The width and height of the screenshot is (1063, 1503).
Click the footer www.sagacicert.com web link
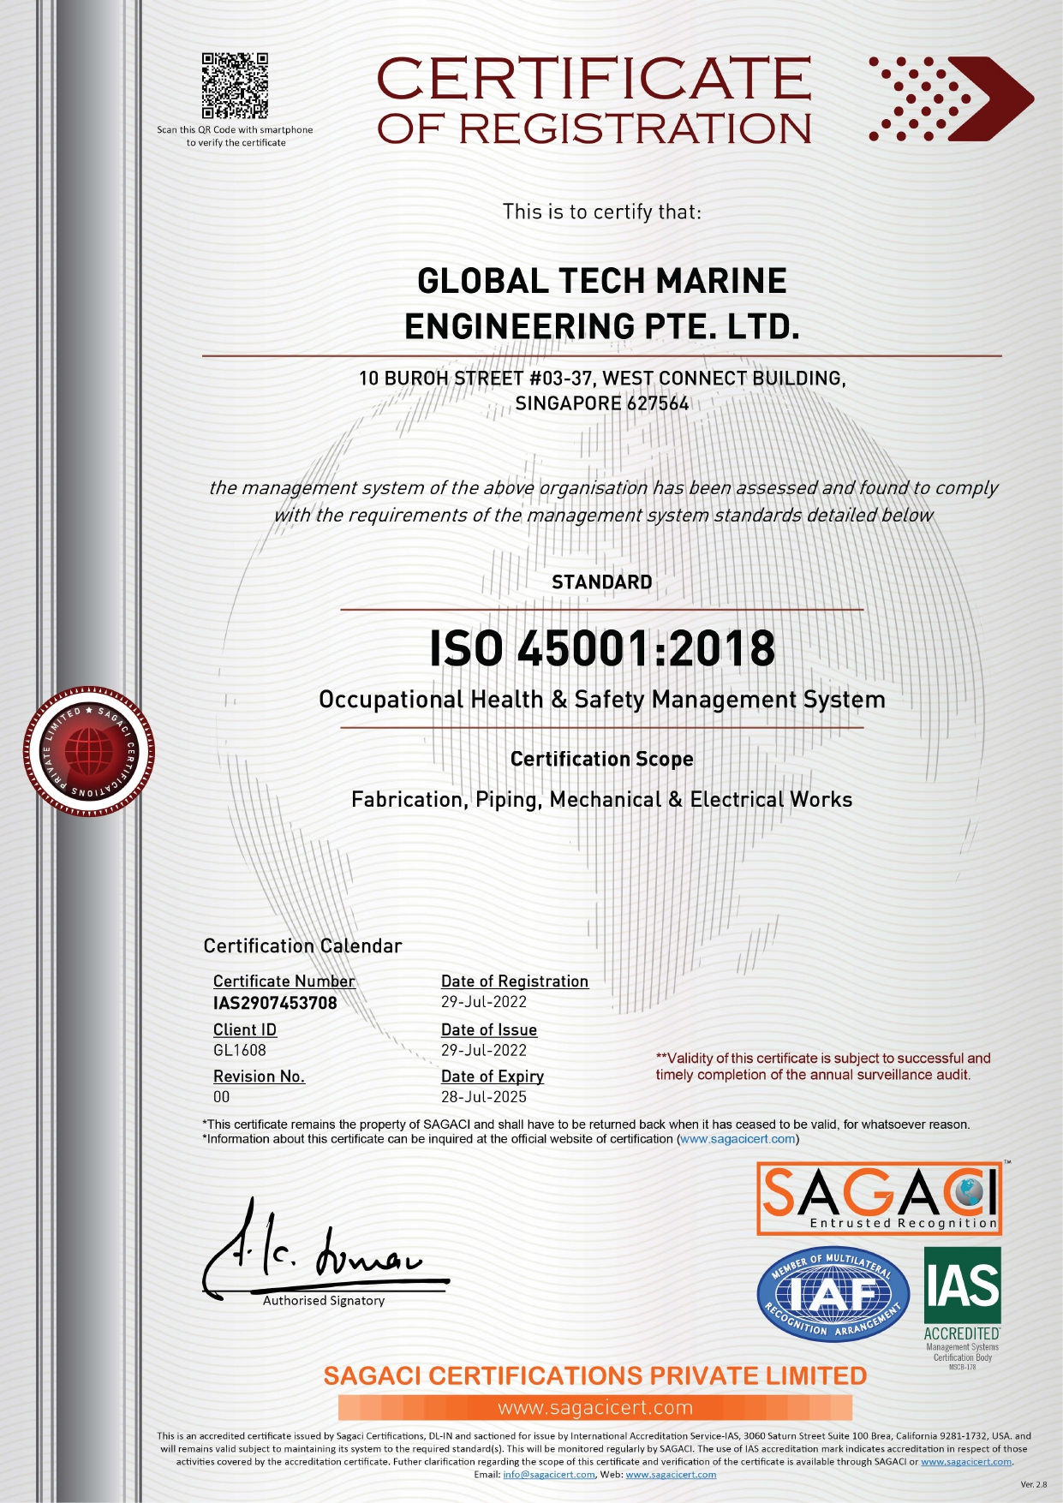tap(671, 1475)
